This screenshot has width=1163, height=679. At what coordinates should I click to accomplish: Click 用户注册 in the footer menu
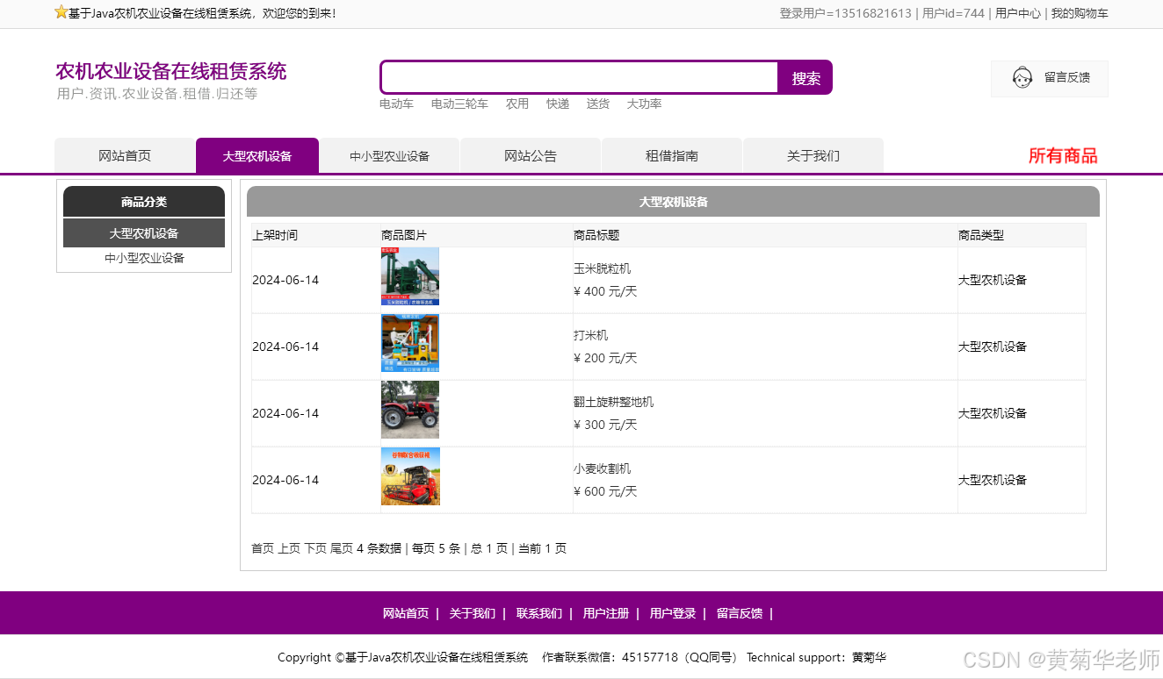coord(605,613)
